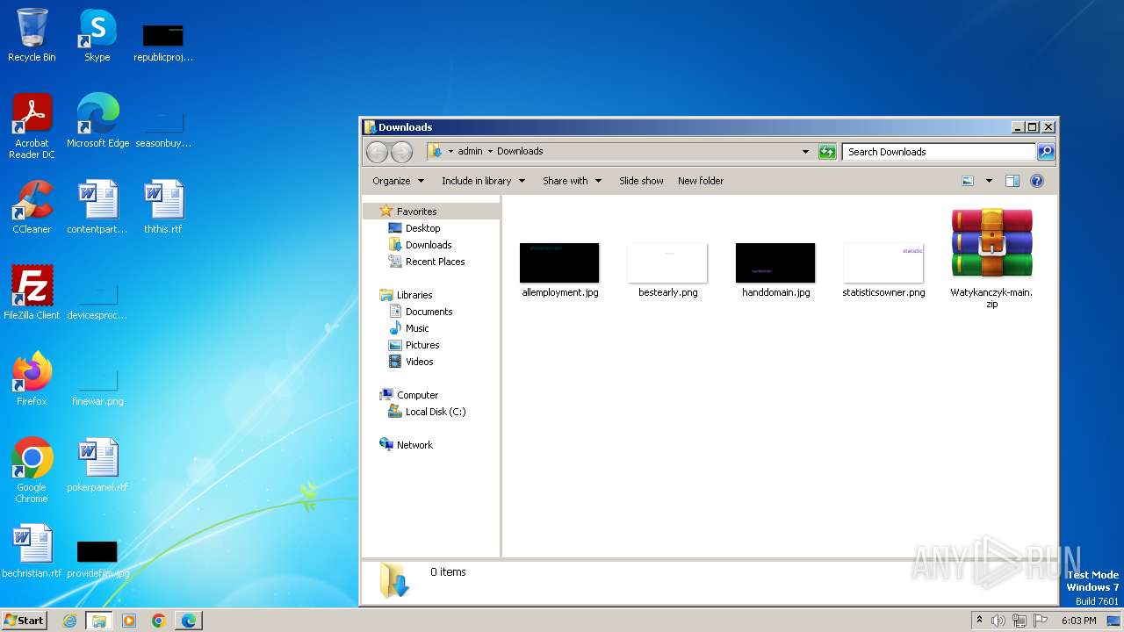Launch Microsoft Edge desktop shortcut
Image resolution: width=1124 pixels, height=632 pixels.
coord(97,121)
